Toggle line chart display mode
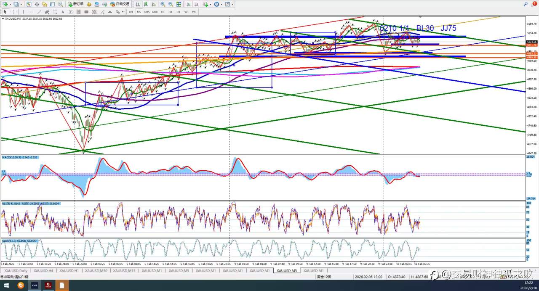 [x=153, y=4]
